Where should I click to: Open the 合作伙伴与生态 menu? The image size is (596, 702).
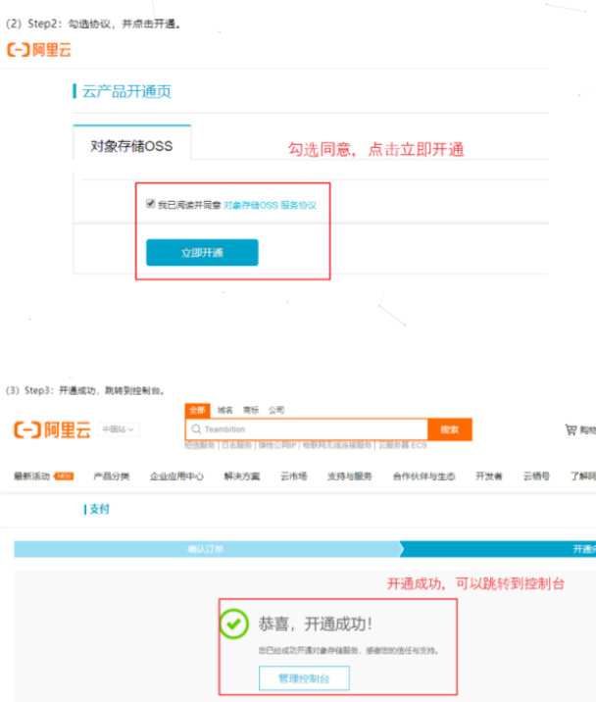coord(424,476)
